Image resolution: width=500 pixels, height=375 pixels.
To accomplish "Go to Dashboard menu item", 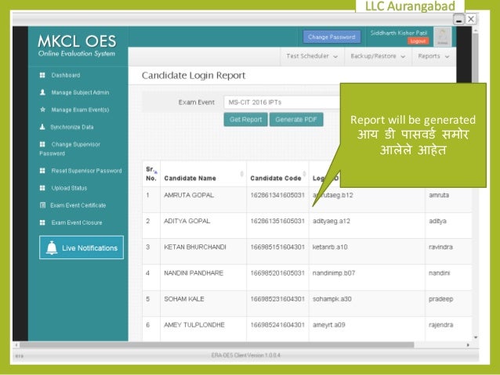I will [x=66, y=75].
